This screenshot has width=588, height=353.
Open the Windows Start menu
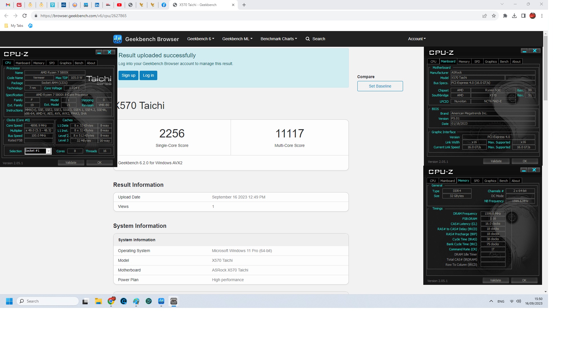tap(9, 301)
